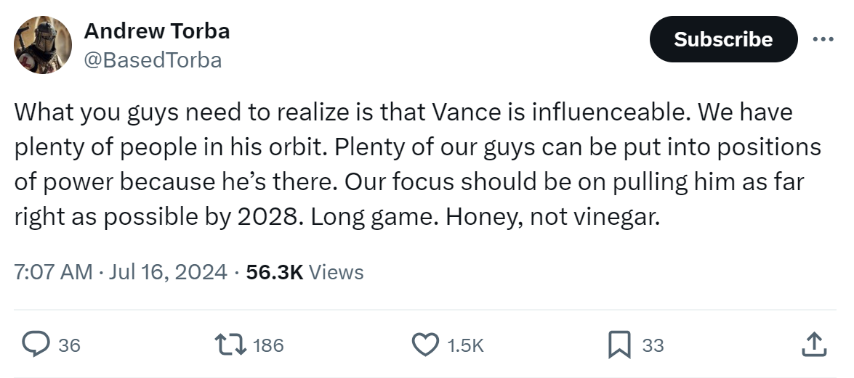Screen dimensions: 854x378
Task: Open the three-dot more options menu
Action: pos(823,39)
